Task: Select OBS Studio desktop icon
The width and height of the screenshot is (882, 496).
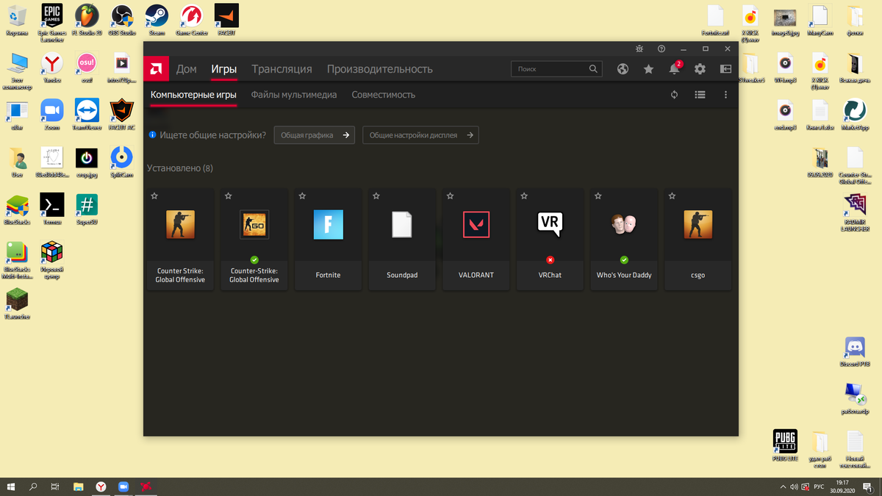Action: (x=122, y=20)
